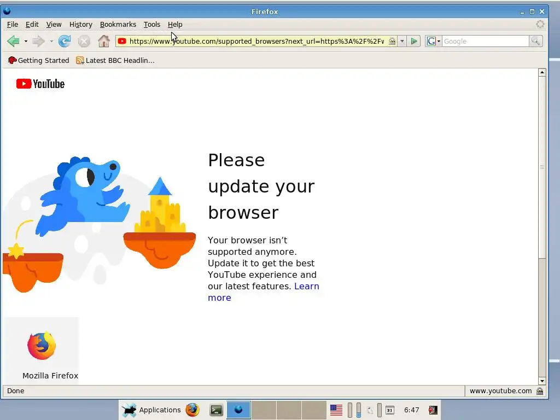The image size is (560, 420).
Task: Click the activity throbber icon
Action: click(x=540, y=24)
